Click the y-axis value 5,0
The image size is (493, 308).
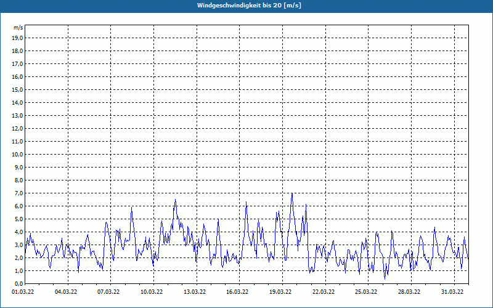[19, 219]
